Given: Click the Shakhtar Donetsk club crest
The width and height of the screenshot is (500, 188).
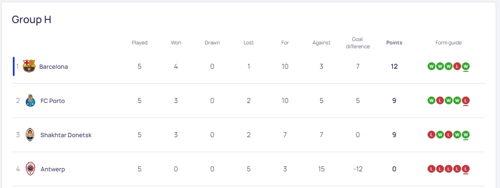Looking at the screenshot, I should pyautogui.click(x=30, y=135).
